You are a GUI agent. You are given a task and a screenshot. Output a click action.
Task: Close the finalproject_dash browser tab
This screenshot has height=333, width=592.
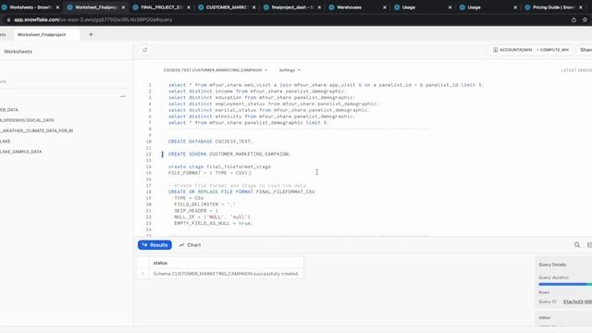pyautogui.click(x=319, y=7)
